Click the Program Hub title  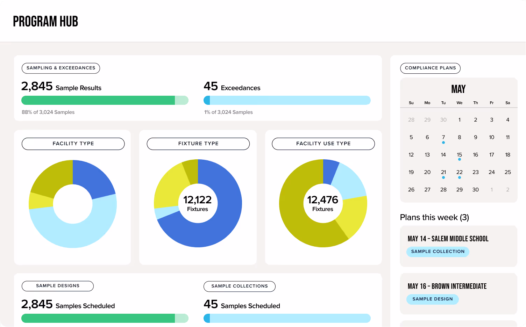point(45,21)
